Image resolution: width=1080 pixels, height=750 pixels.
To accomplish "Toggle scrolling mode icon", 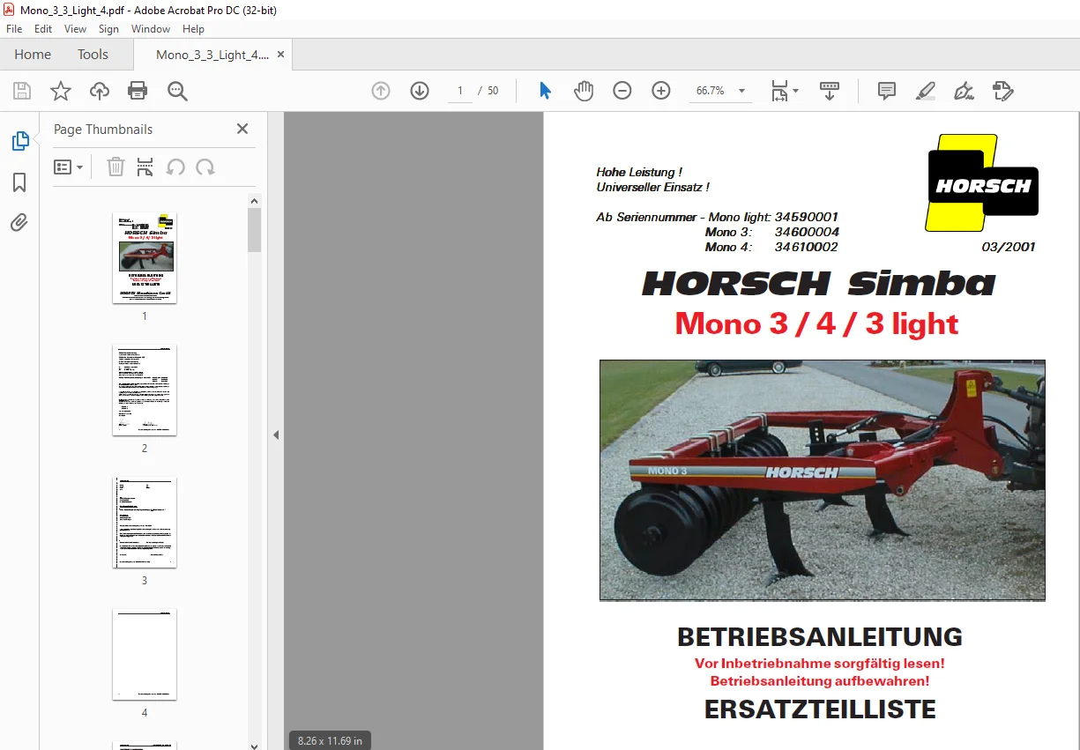I will click(x=830, y=91).
